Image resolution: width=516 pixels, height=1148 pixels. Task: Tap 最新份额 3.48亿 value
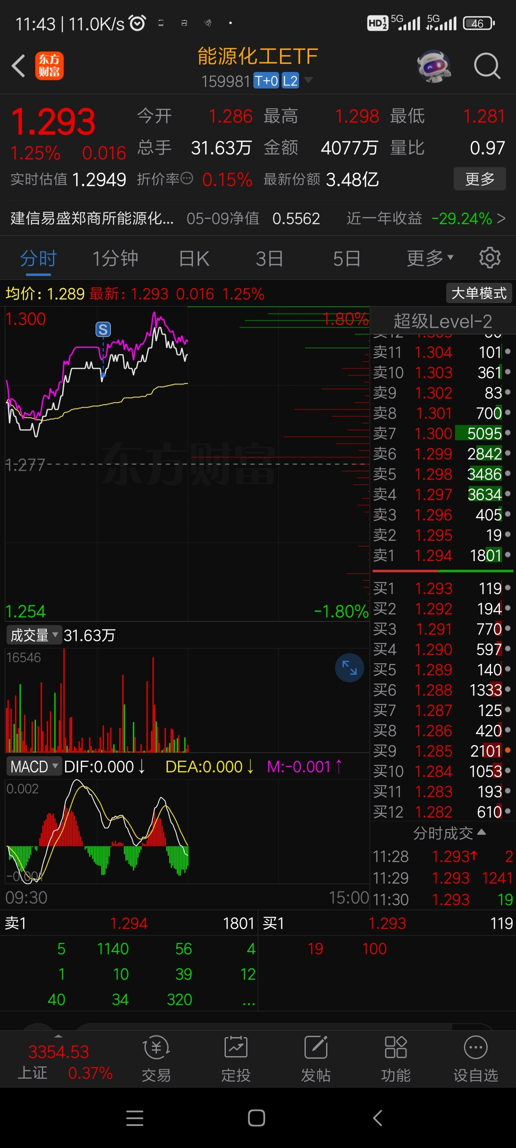tap(352, 179)
